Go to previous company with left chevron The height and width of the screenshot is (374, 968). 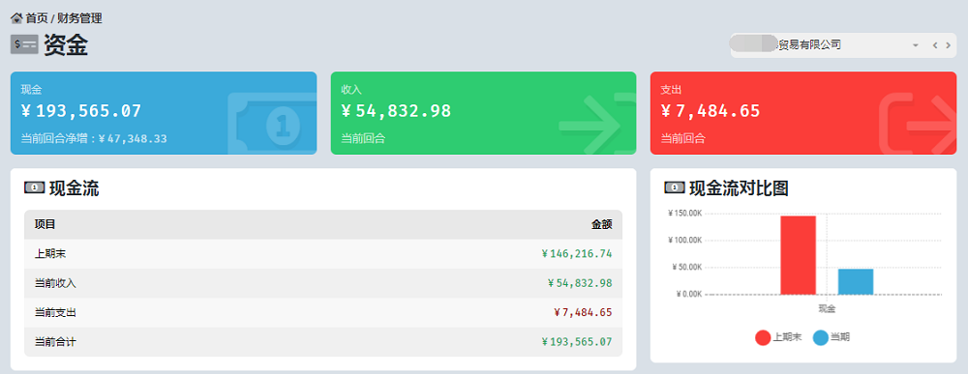point(935,45)
